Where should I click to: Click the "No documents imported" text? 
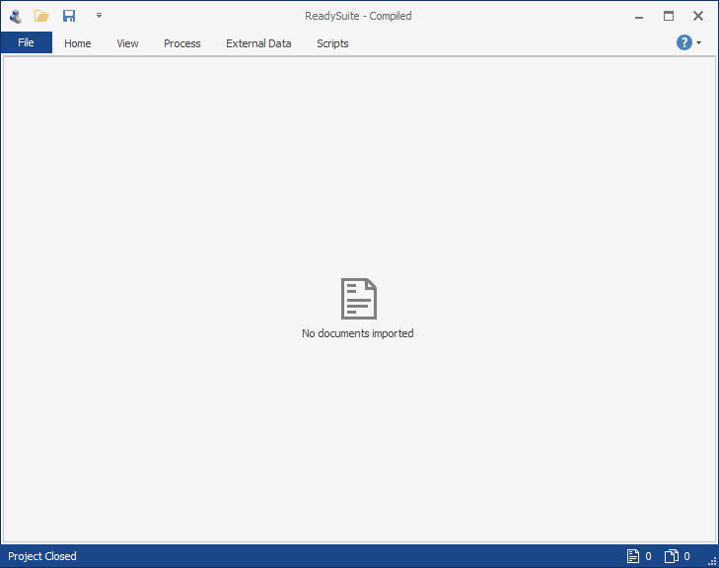(358, 333)
